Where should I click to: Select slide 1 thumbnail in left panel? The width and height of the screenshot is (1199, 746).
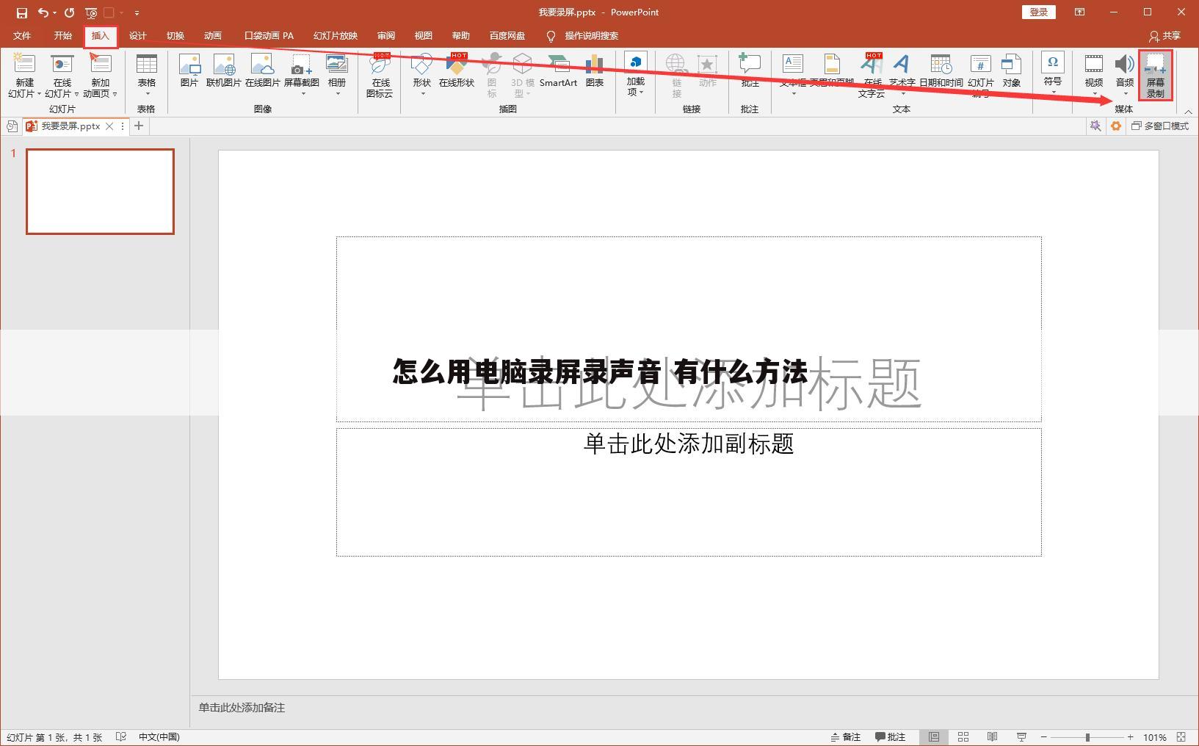100,191
